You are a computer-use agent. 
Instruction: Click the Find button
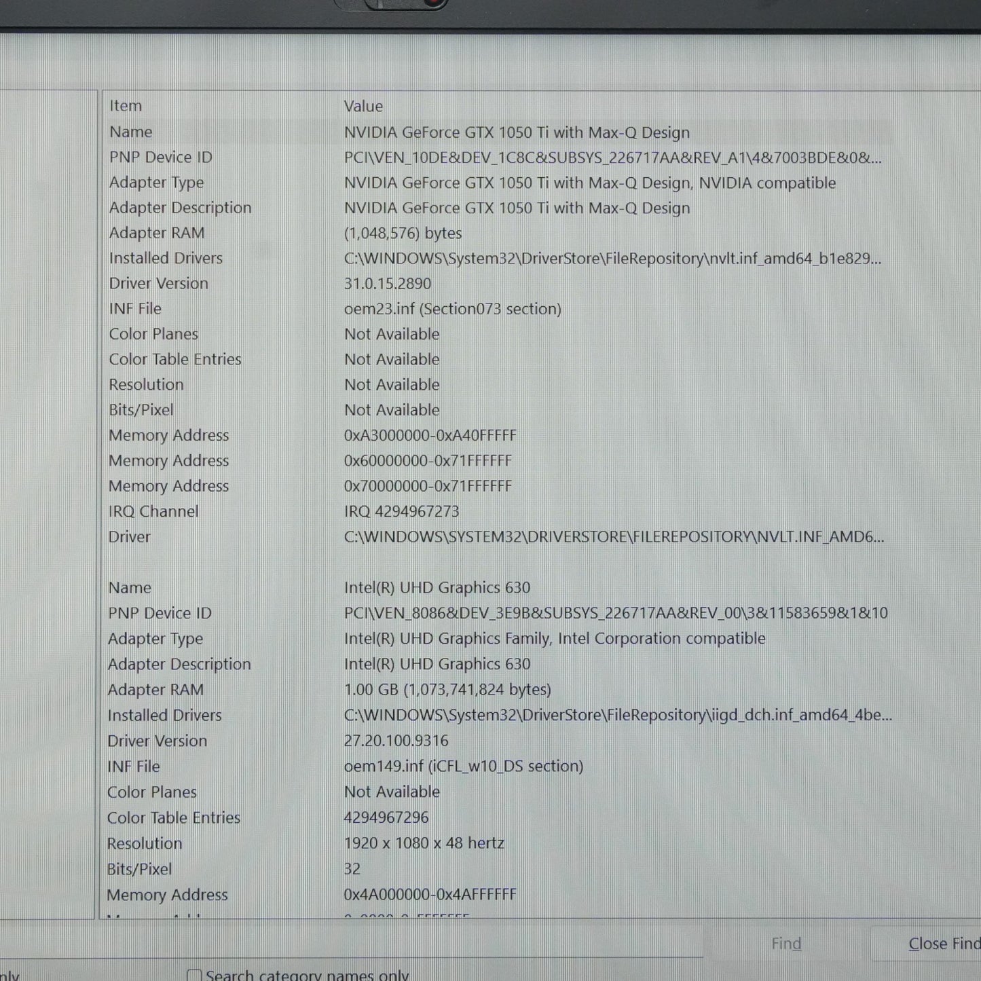tap(786, 944)
